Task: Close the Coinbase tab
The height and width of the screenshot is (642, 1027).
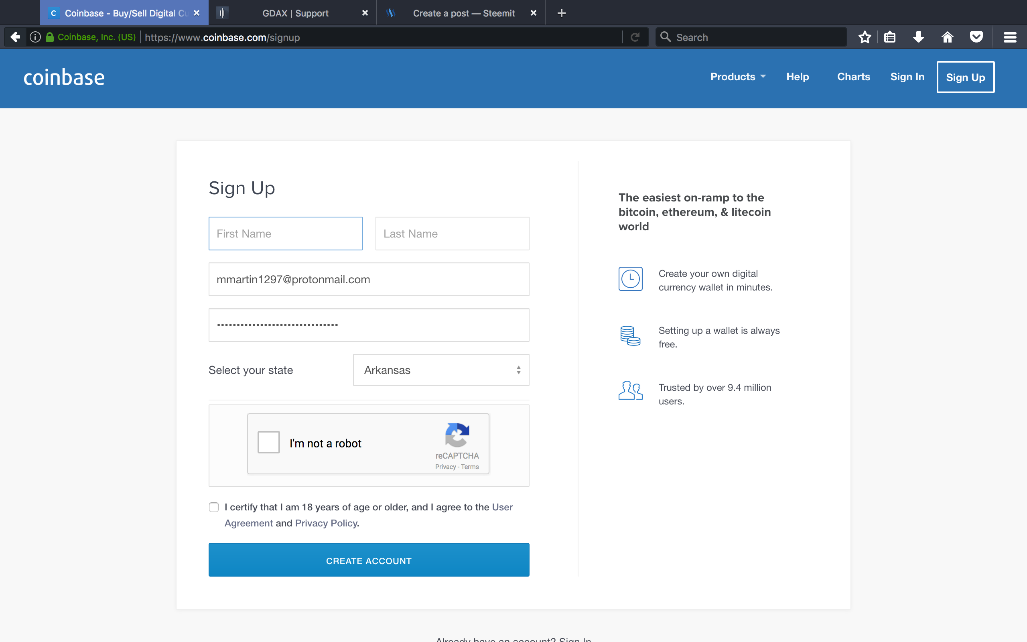Action: [x=197, y=13]
